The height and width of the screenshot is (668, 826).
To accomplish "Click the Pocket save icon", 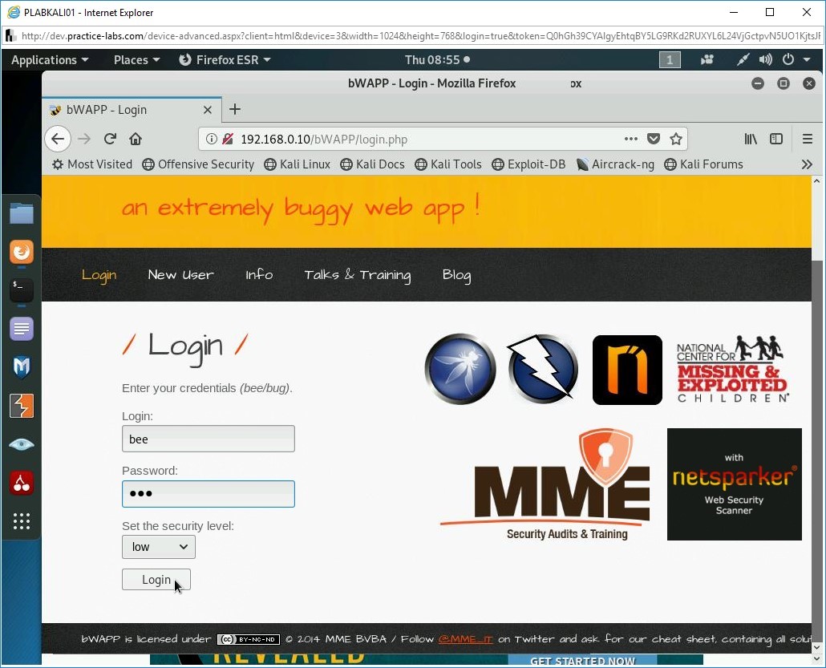I will (654, 139).
